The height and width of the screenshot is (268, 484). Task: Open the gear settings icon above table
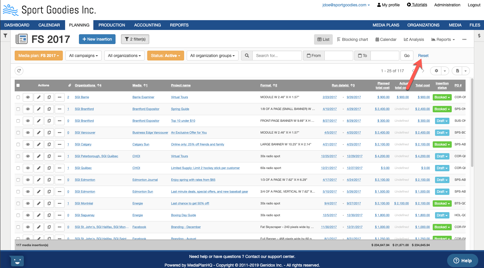(x=436, y=71)
